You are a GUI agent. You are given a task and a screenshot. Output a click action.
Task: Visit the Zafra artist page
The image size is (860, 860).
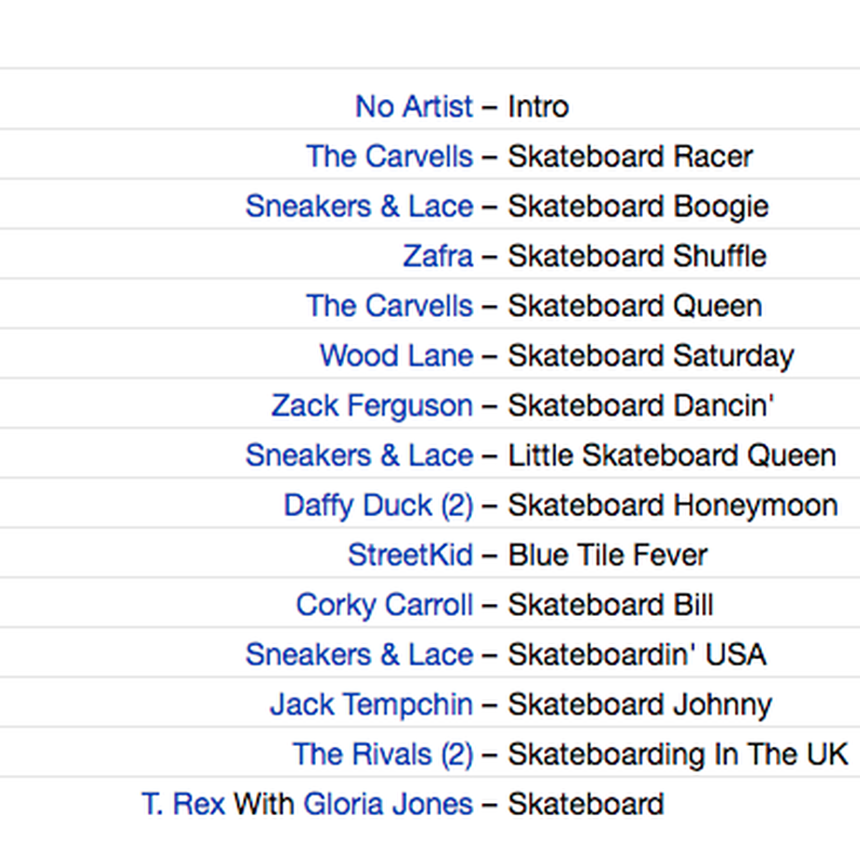(x=437, y=255)
